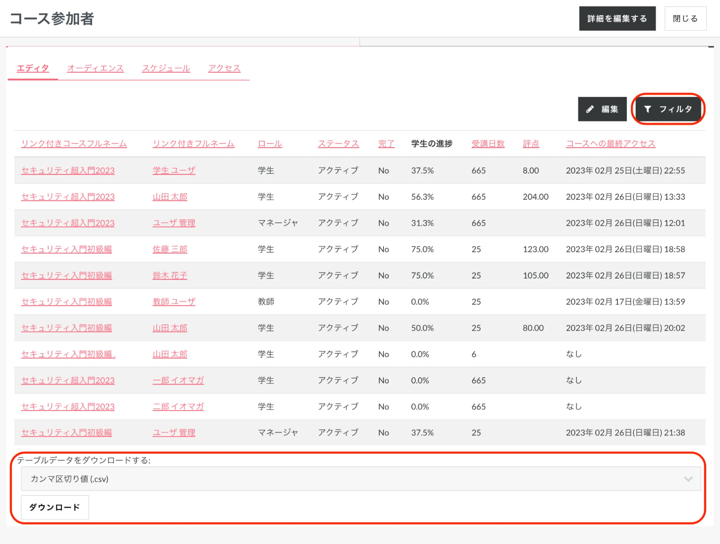Screen dimensions: 720x544
Task: Sort by ステータス column header
Action: coord(338,144)
